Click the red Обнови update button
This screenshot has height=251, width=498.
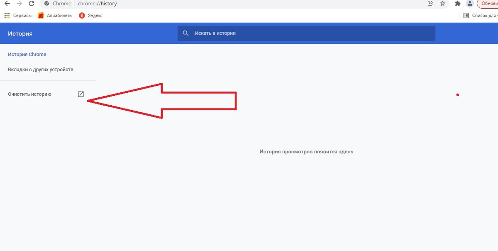pyautogui.click(x=488, y=3)
